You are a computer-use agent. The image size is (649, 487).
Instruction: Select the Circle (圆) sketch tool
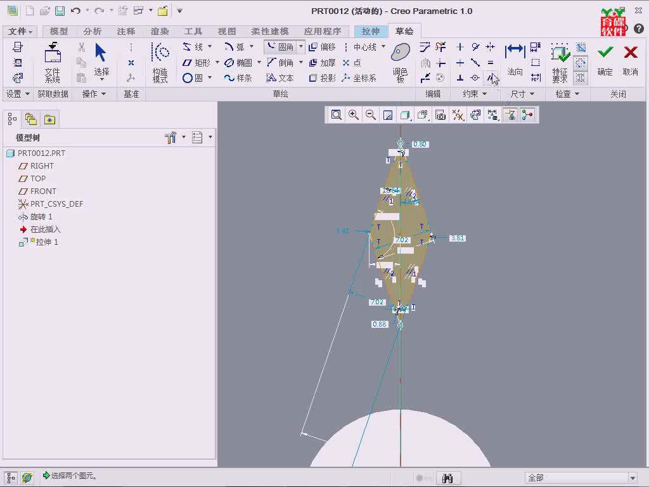pos(193,78)
